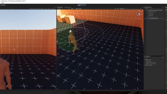The image size is (167, 94).
Task: Select Scripts in the Hierarchy
Action: [152, 14]
